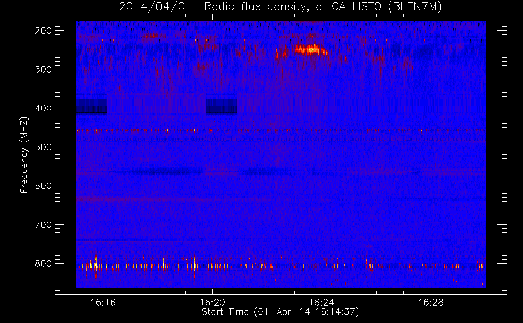Click the 'Frequency (MHZ)' axis title
The height and width of the screenshot is (323, 523).
pyautogui.click(x=24, y=155)
